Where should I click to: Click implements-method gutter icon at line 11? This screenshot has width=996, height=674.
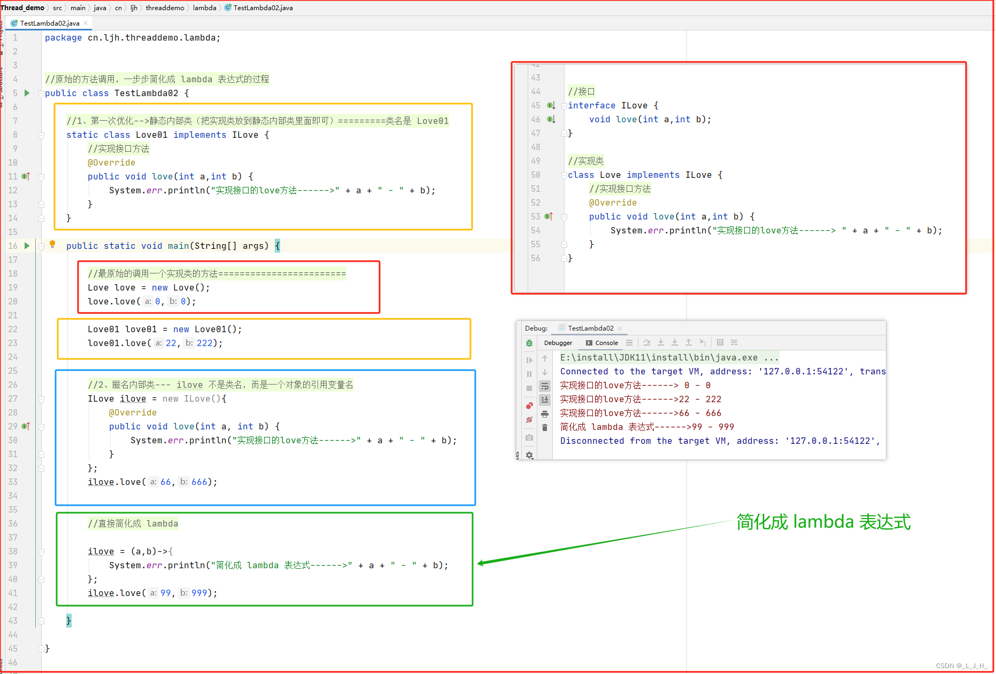tap(26, 176)
